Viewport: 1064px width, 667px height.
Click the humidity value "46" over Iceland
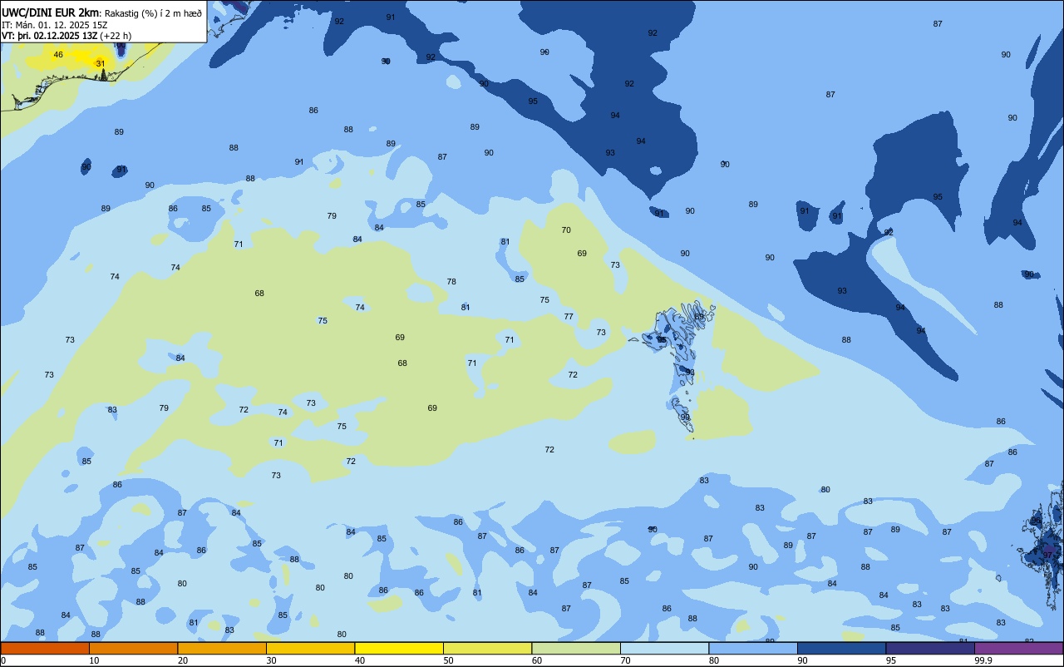pos(58,55)
